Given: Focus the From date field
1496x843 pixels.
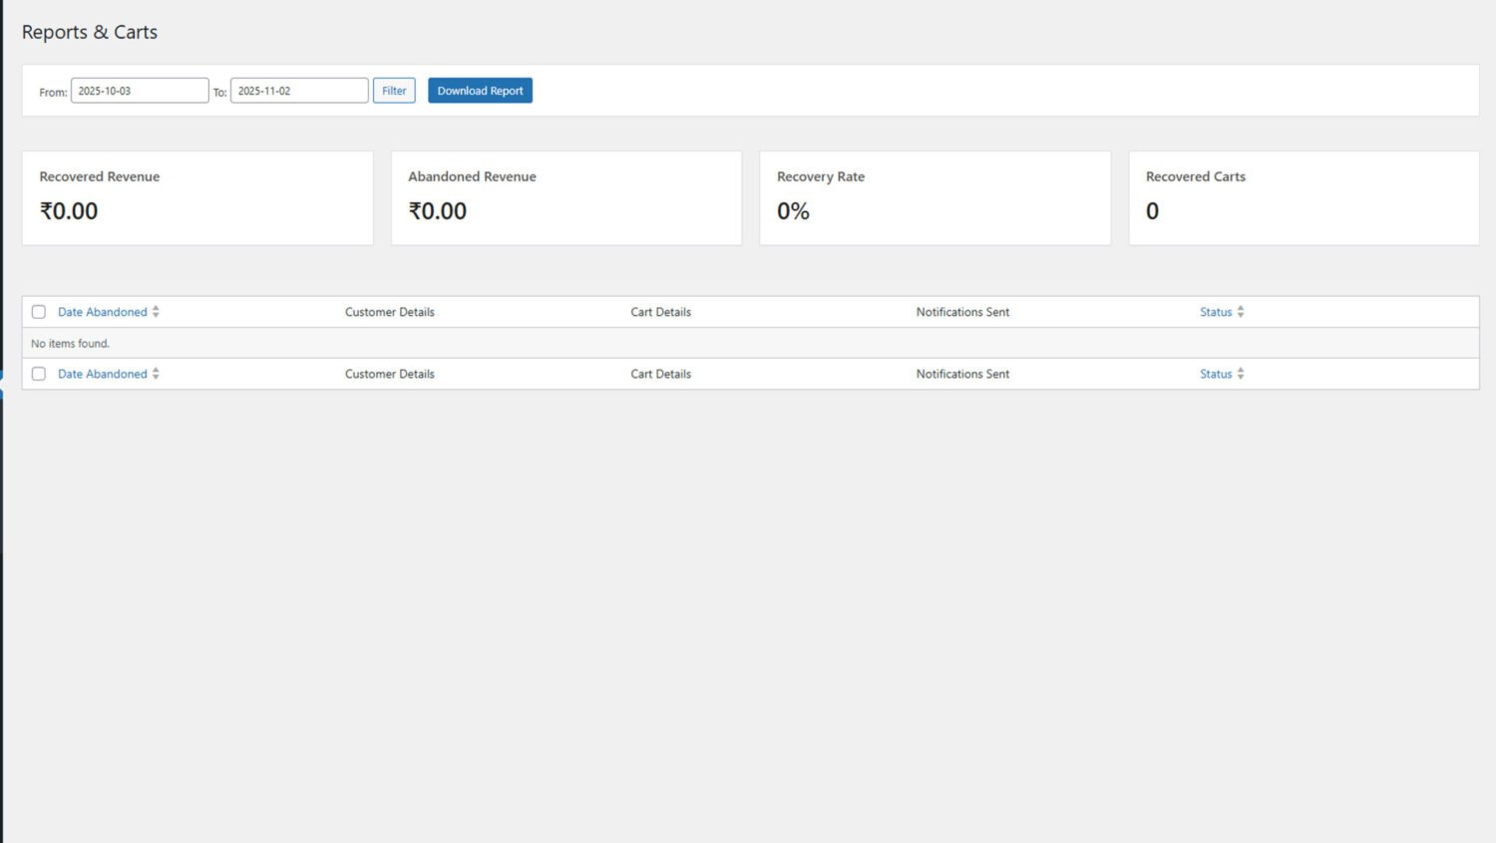Looking at the screenshot, I should (139, 91).
